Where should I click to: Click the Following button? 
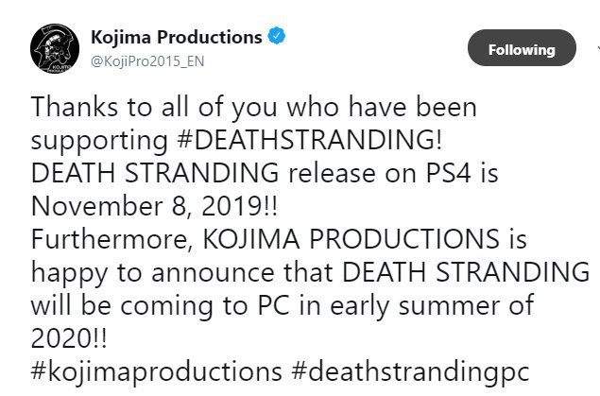pos(522,49)
